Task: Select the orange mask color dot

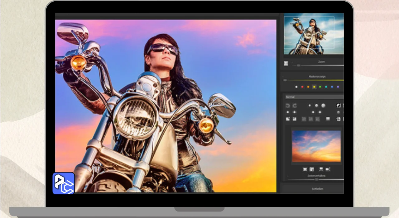Action: [x=308, y=87]
